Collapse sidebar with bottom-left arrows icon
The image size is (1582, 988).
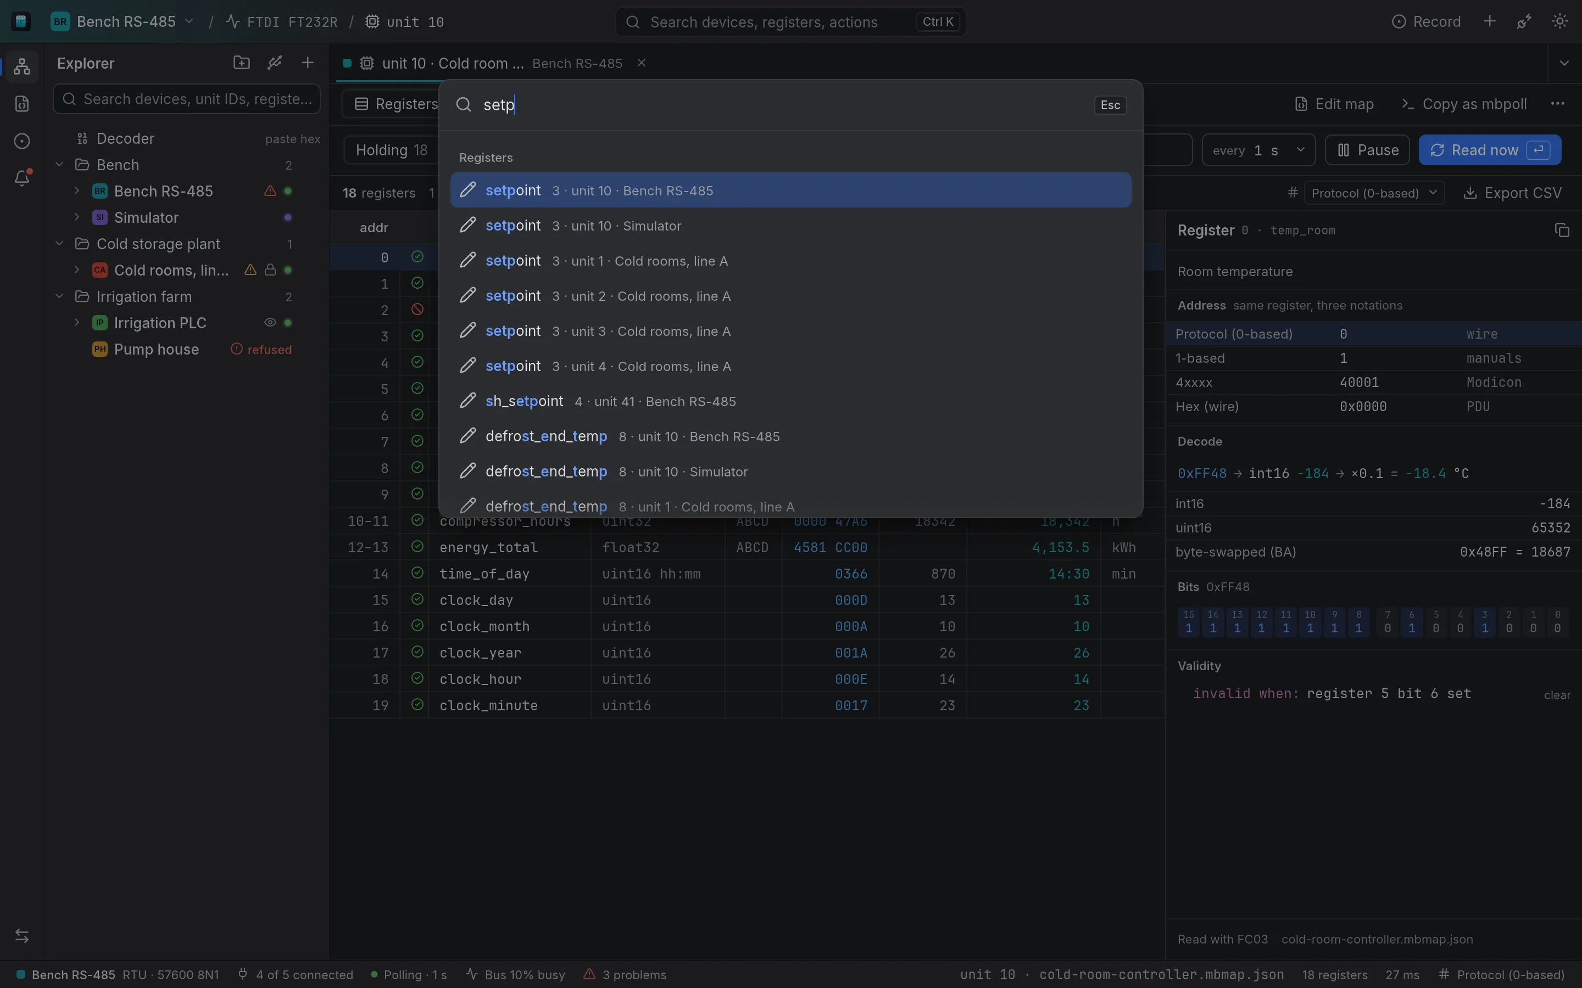pos(21,936)
